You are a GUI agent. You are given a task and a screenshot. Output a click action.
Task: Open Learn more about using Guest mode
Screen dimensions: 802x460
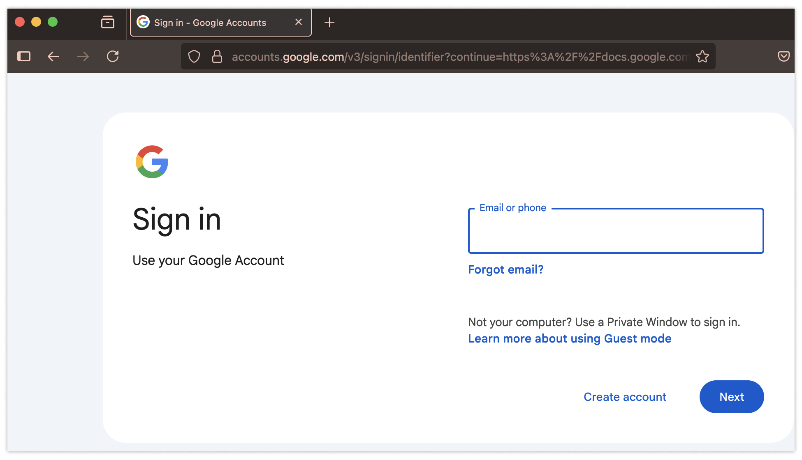570,339
